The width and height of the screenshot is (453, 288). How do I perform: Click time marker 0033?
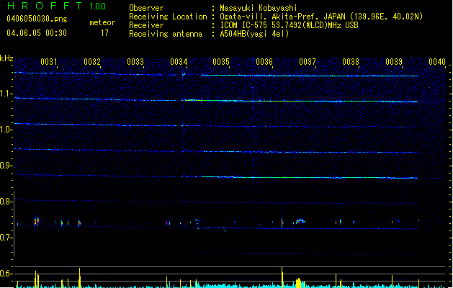[135, 62]
